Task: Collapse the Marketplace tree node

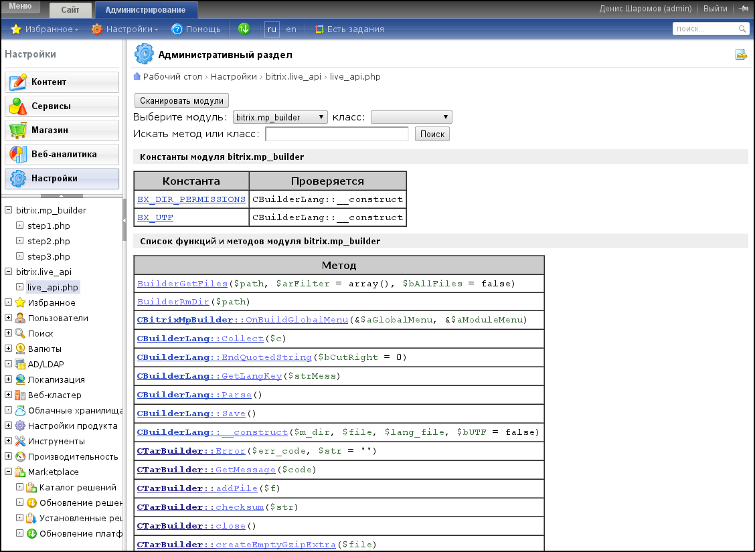Action: [8, 472]
